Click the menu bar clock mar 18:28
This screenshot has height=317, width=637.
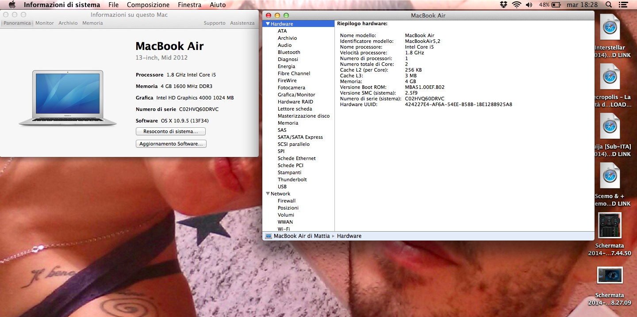click(582, 5)
